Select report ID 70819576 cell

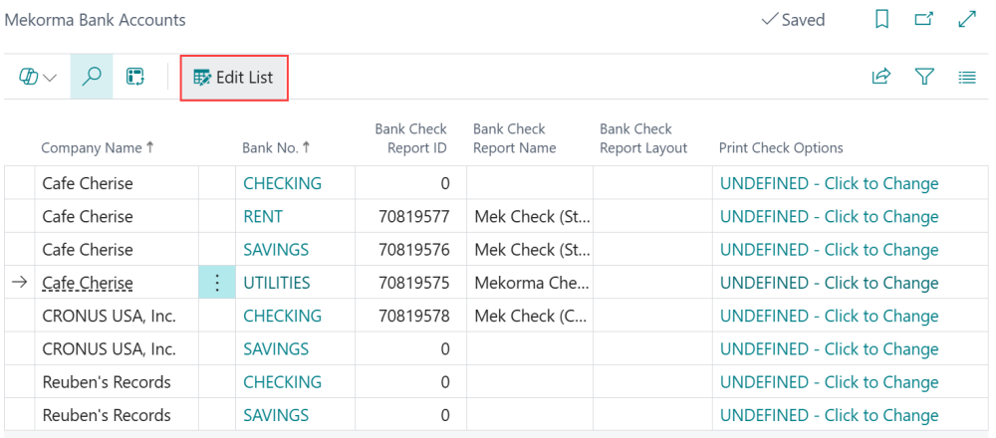411,250
